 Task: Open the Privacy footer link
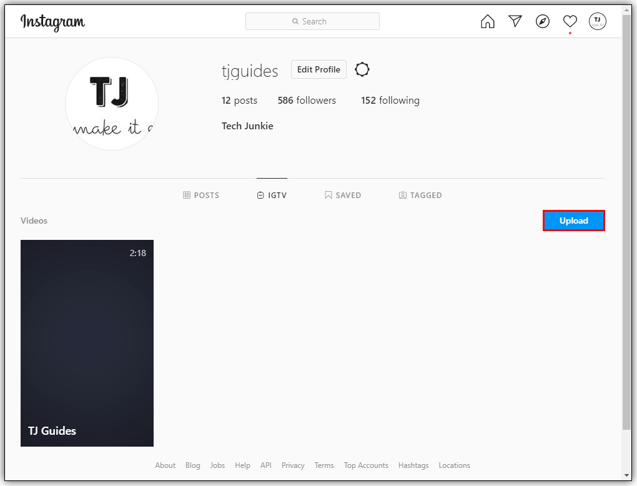(x=293, y=465)
